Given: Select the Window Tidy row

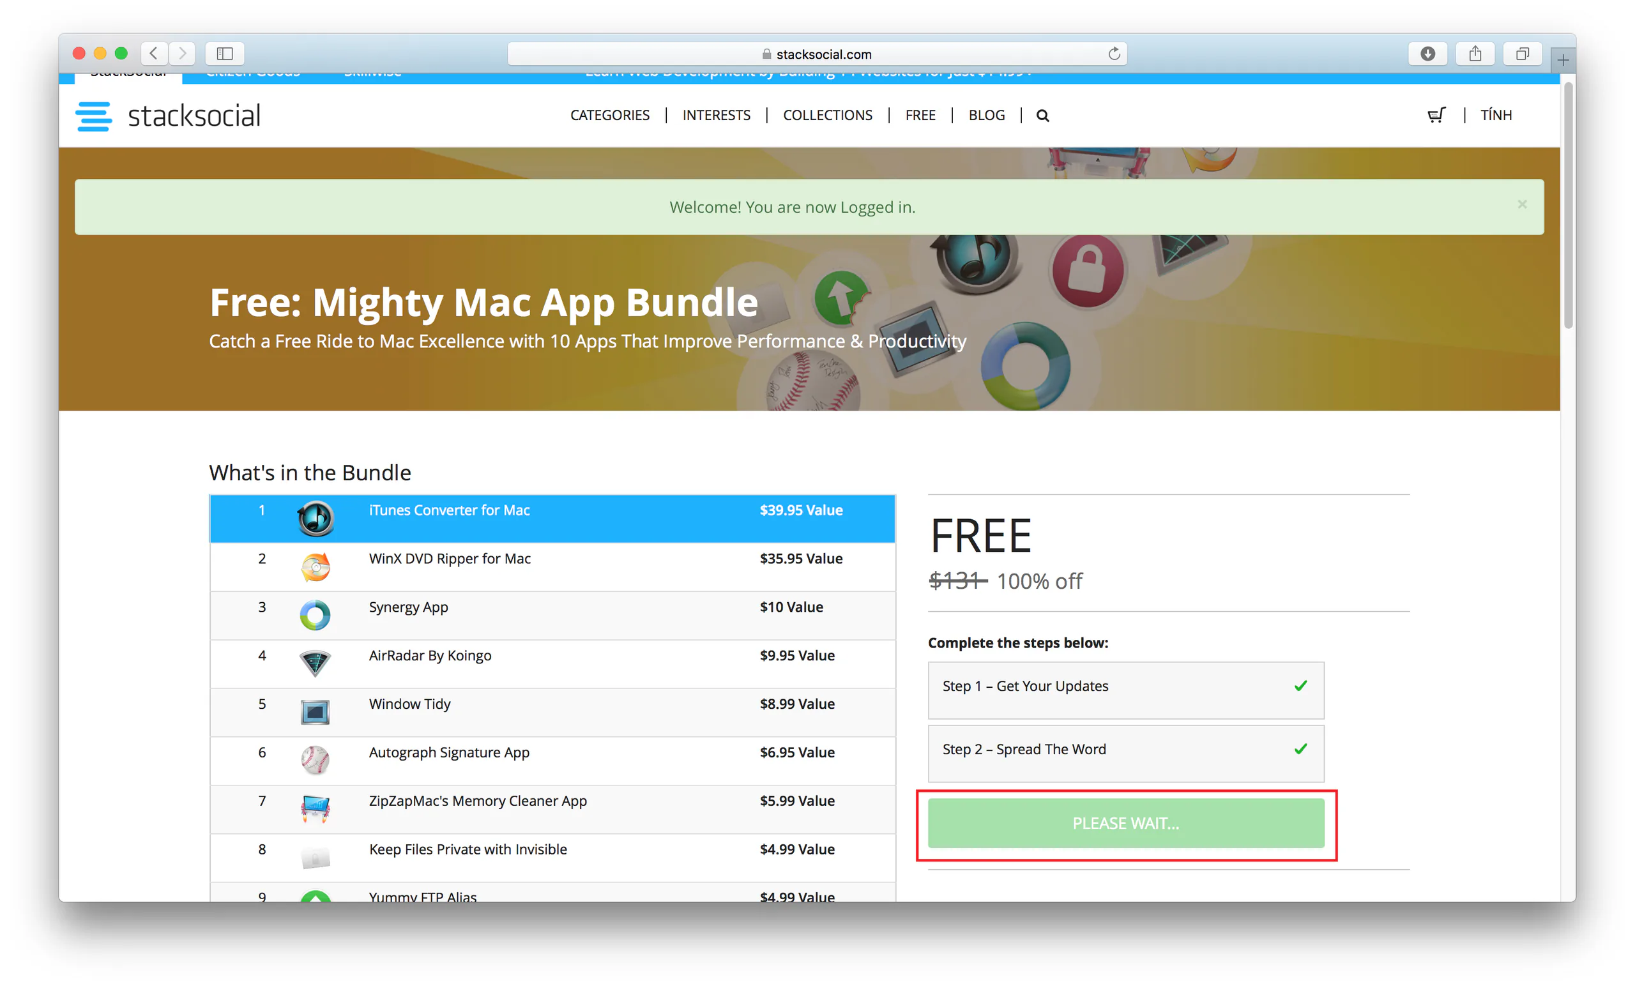Looking at the screenshot, I should (x=552, y=712).
